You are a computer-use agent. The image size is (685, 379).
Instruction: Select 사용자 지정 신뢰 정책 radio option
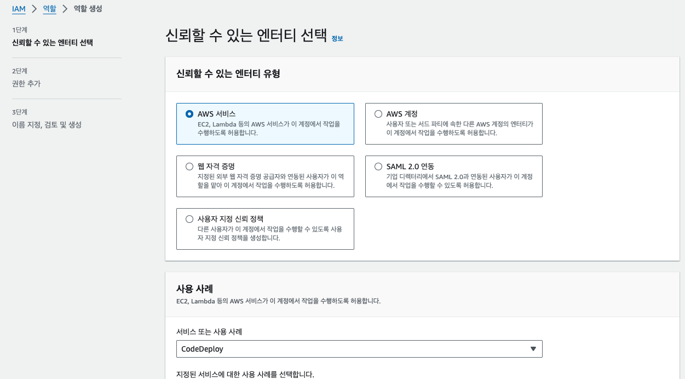[189, 219]
